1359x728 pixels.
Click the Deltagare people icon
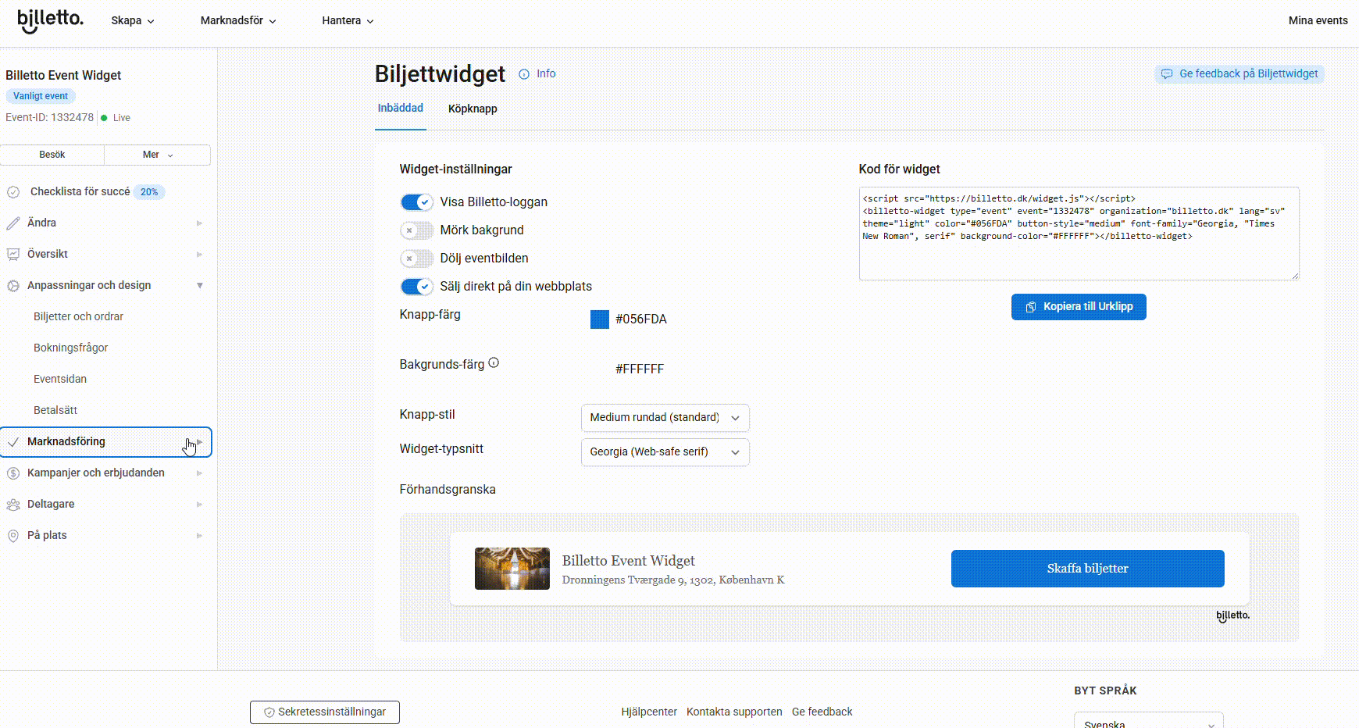(x=13, y=505)
